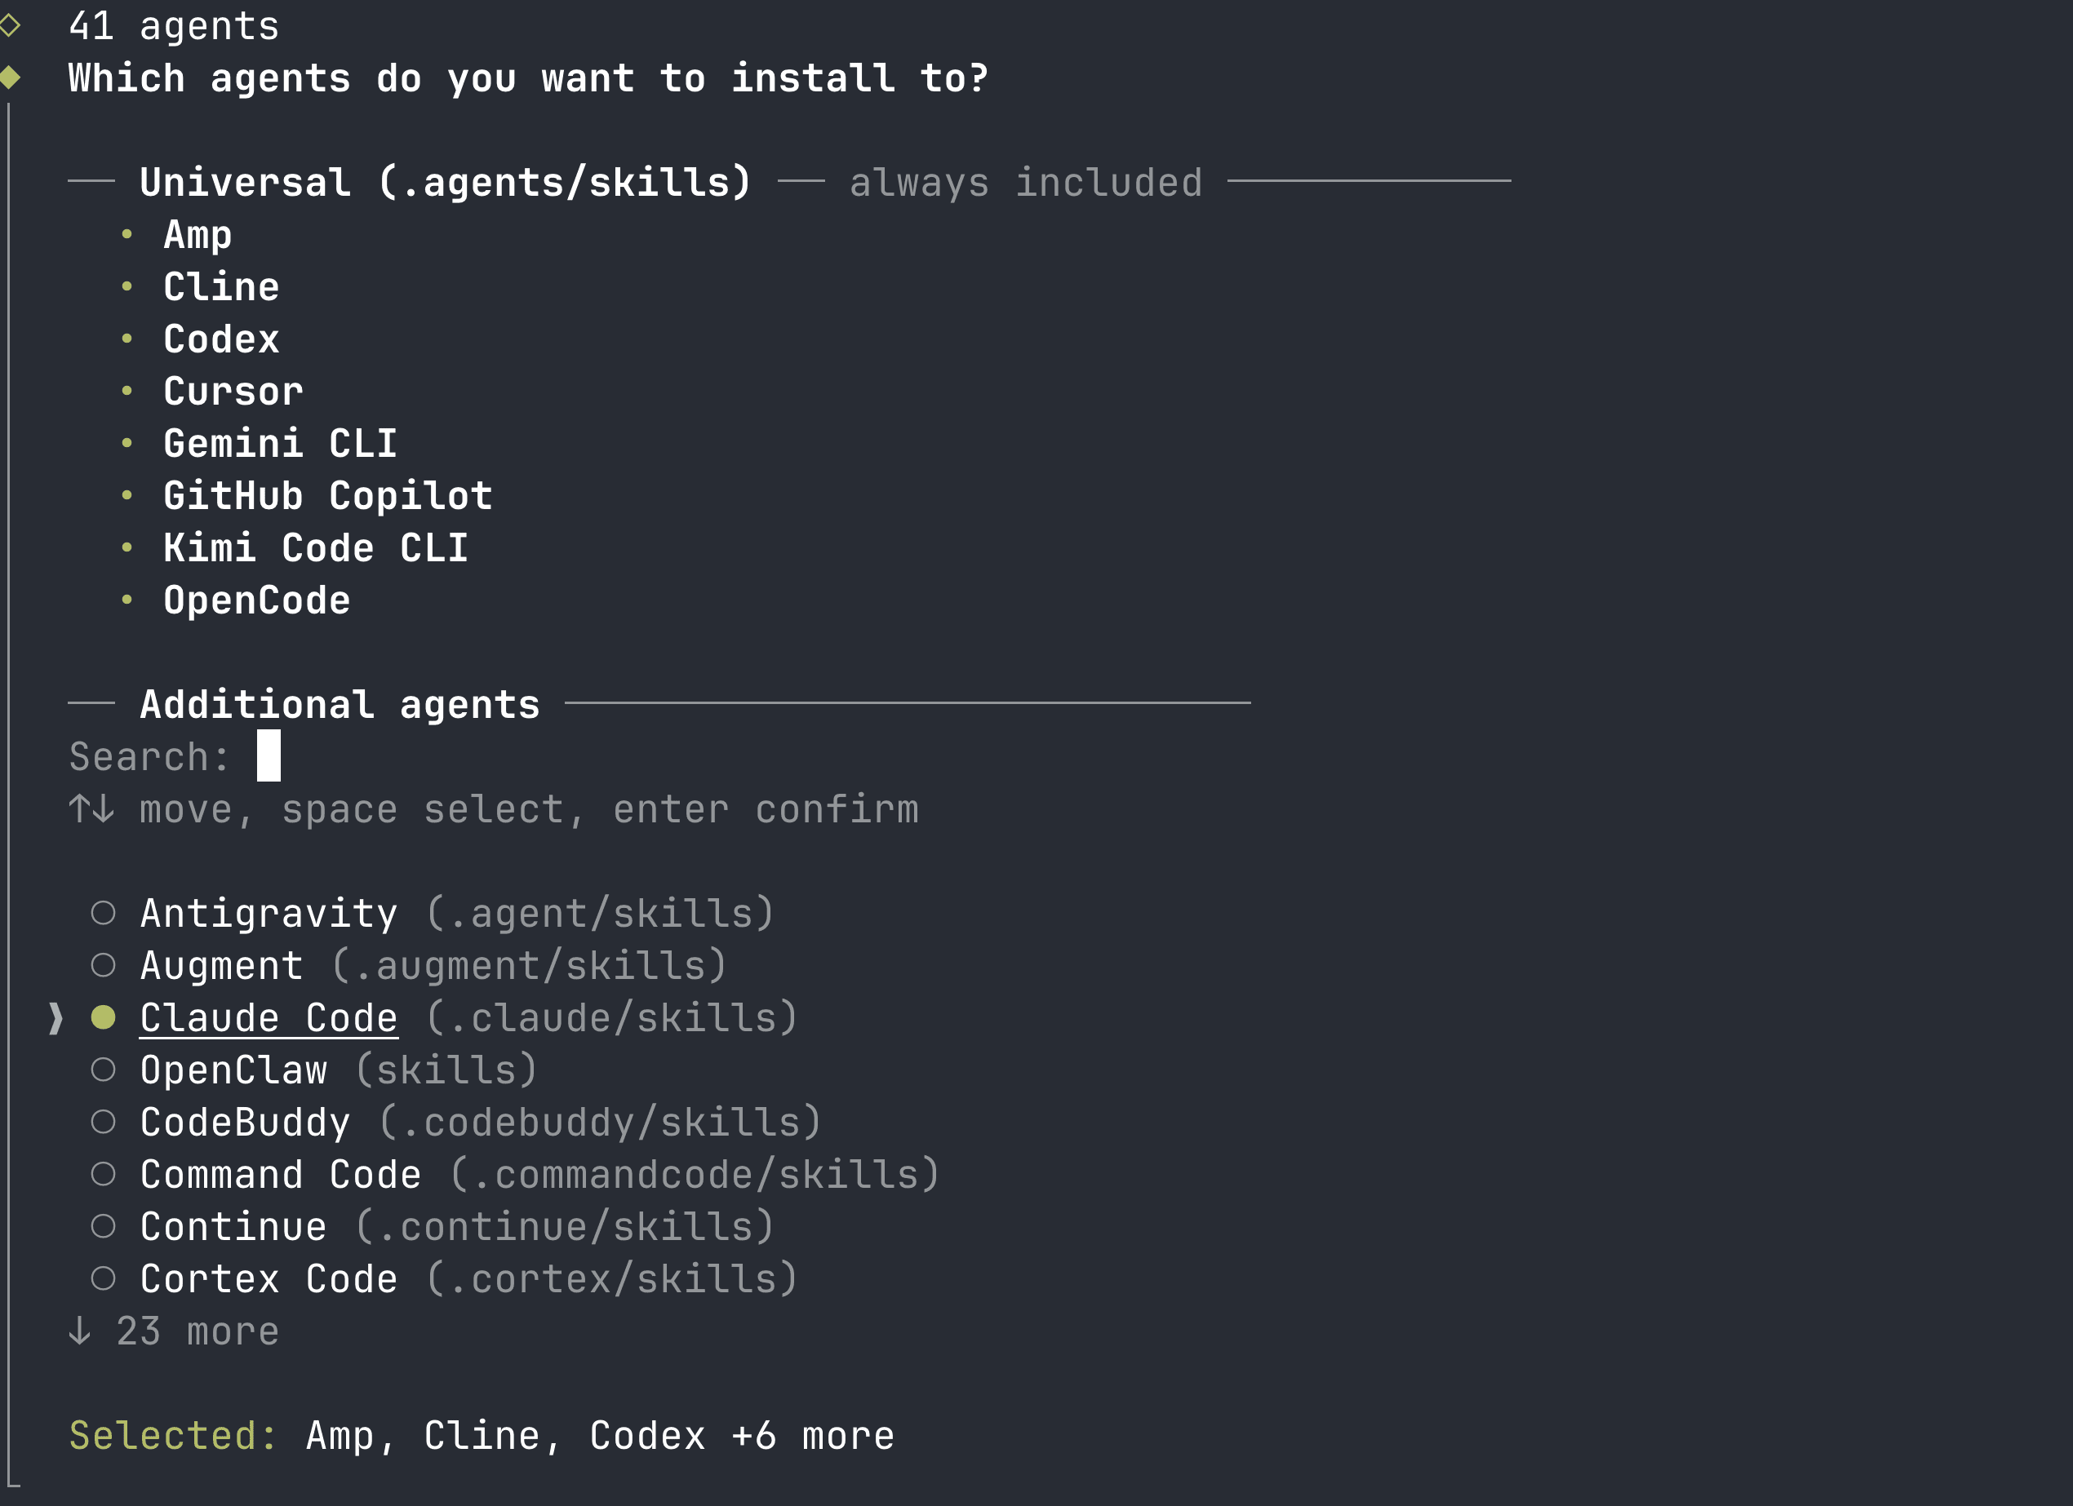Click the bullet icon beside GitHub Copilot
This screenshot has height=1506, width=2073.
coord(128,495)
